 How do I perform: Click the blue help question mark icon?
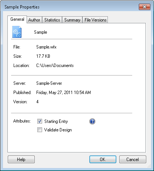coord(92,121)
